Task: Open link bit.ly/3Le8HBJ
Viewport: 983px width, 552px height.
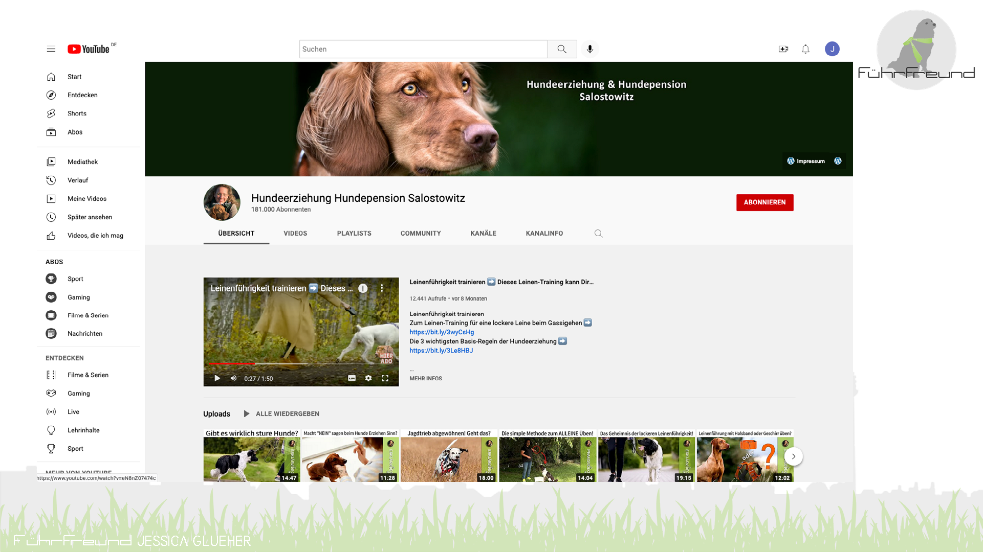Action: point(441,351)
